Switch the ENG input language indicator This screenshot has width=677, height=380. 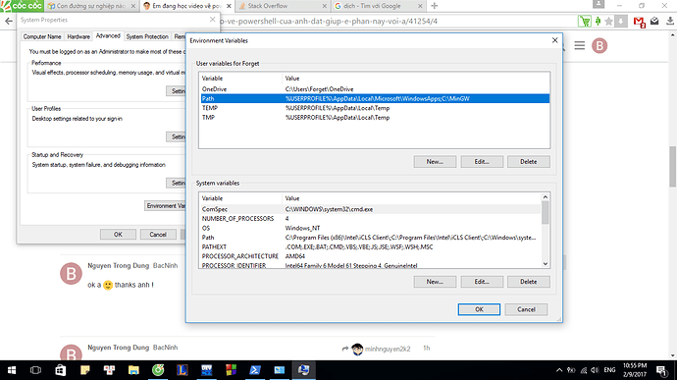(609, 370)
